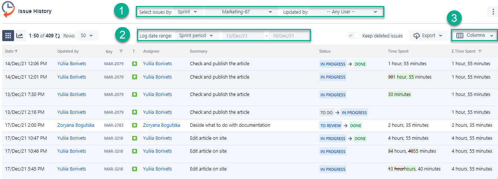Open Assignee Zoryana Bogutska link
The image size is (498, 179).
pos(162,125)
